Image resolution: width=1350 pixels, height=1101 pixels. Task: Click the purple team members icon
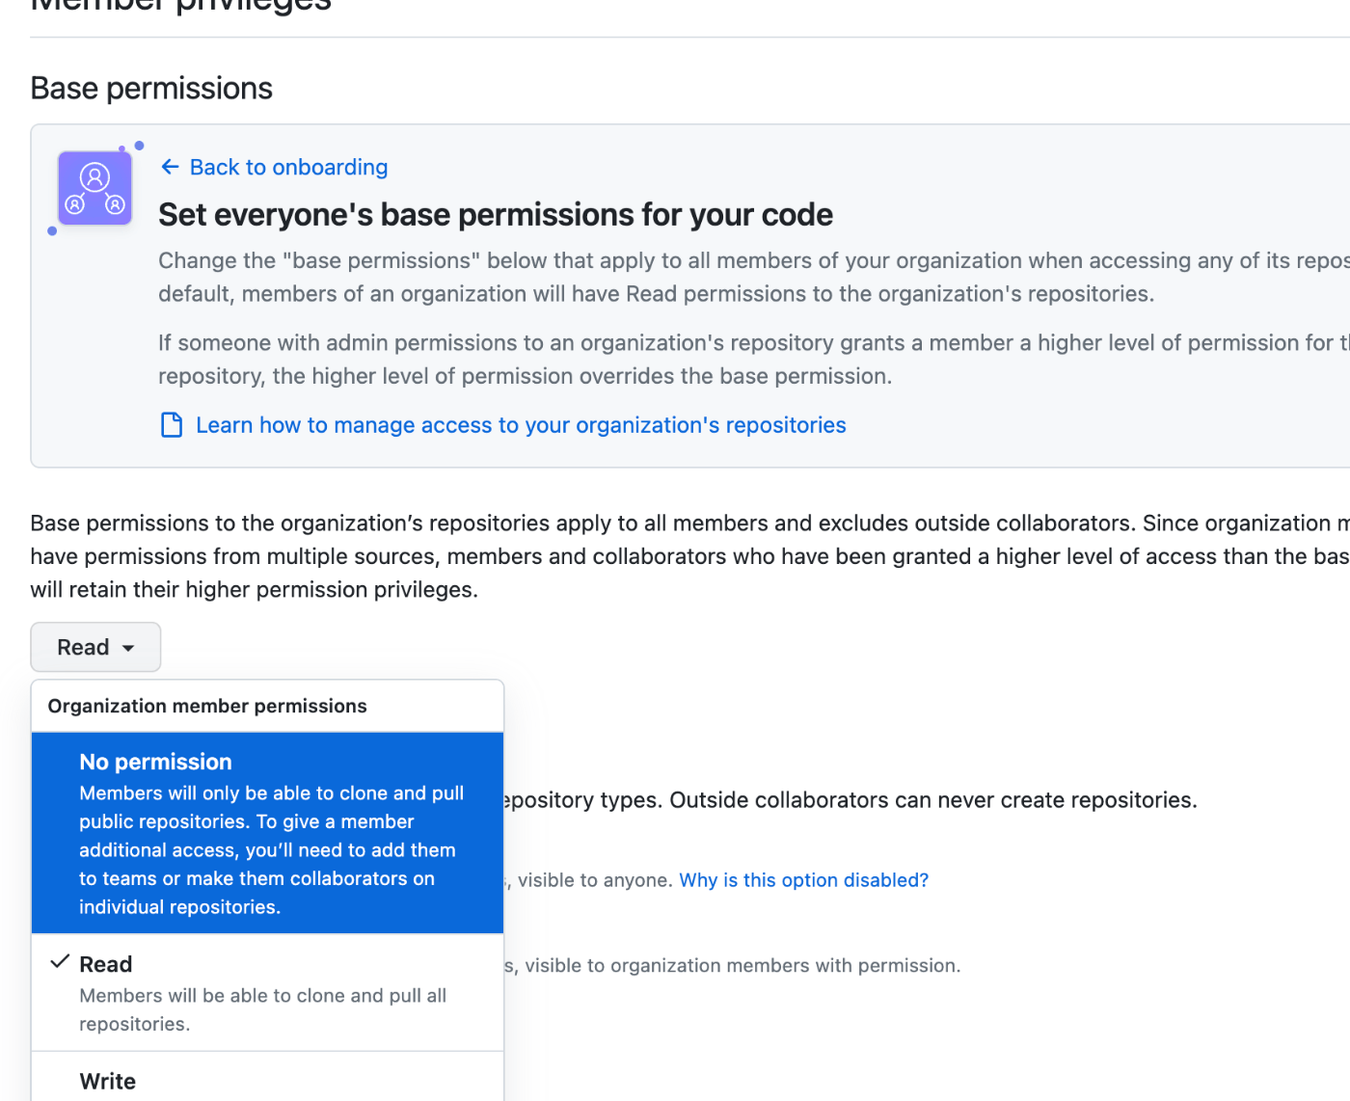[x=94, y=188]
